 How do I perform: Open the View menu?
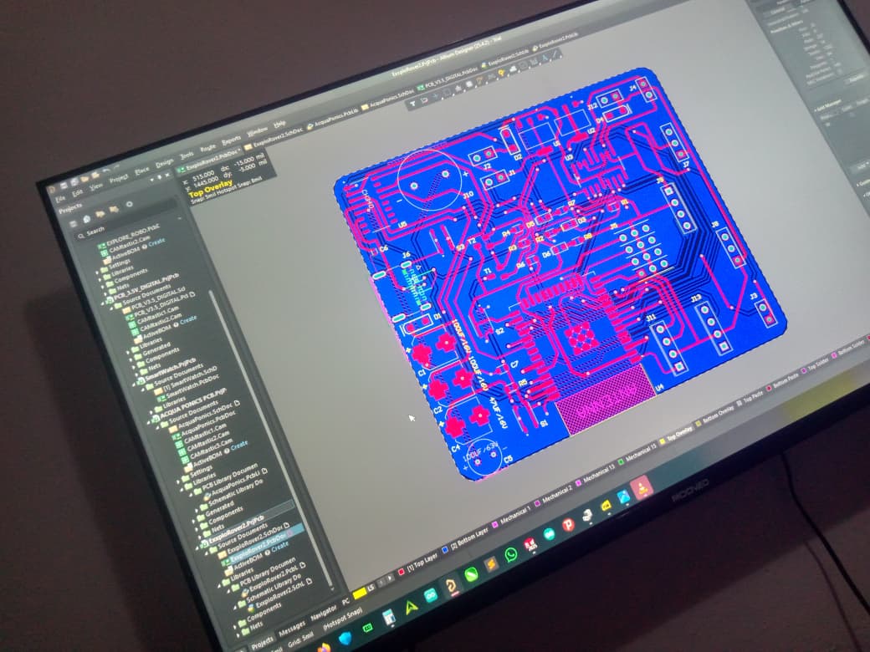(96, 187)
